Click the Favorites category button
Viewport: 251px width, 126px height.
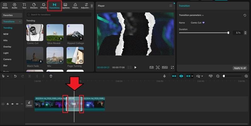[12, 15]
